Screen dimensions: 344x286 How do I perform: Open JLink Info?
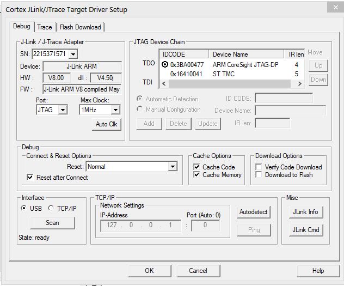pyautogui.click(x=306, y=212)
